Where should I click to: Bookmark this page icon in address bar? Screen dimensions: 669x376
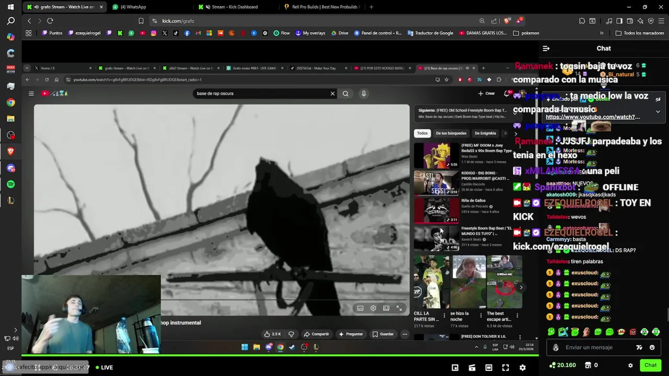tap(141, 21)
